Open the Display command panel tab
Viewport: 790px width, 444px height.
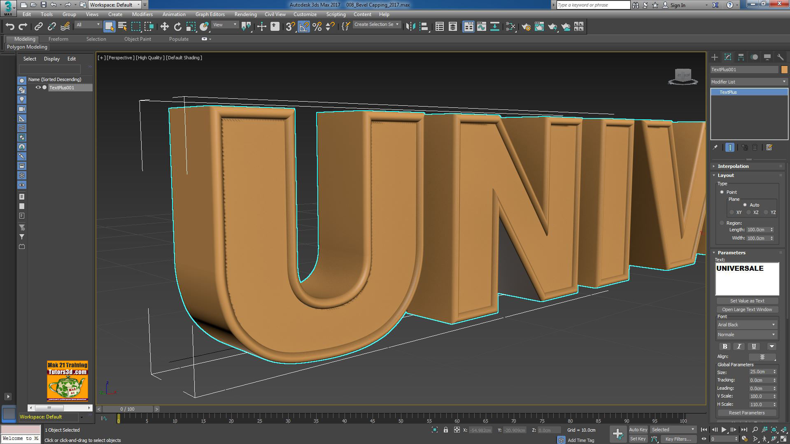pos(767,57)
